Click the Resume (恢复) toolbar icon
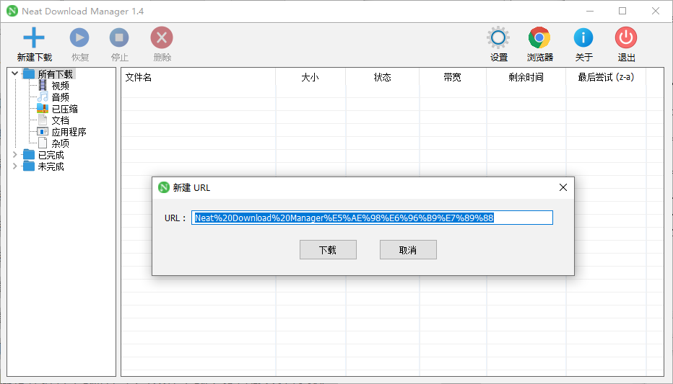The image size is (673, 384). [79, 38]
